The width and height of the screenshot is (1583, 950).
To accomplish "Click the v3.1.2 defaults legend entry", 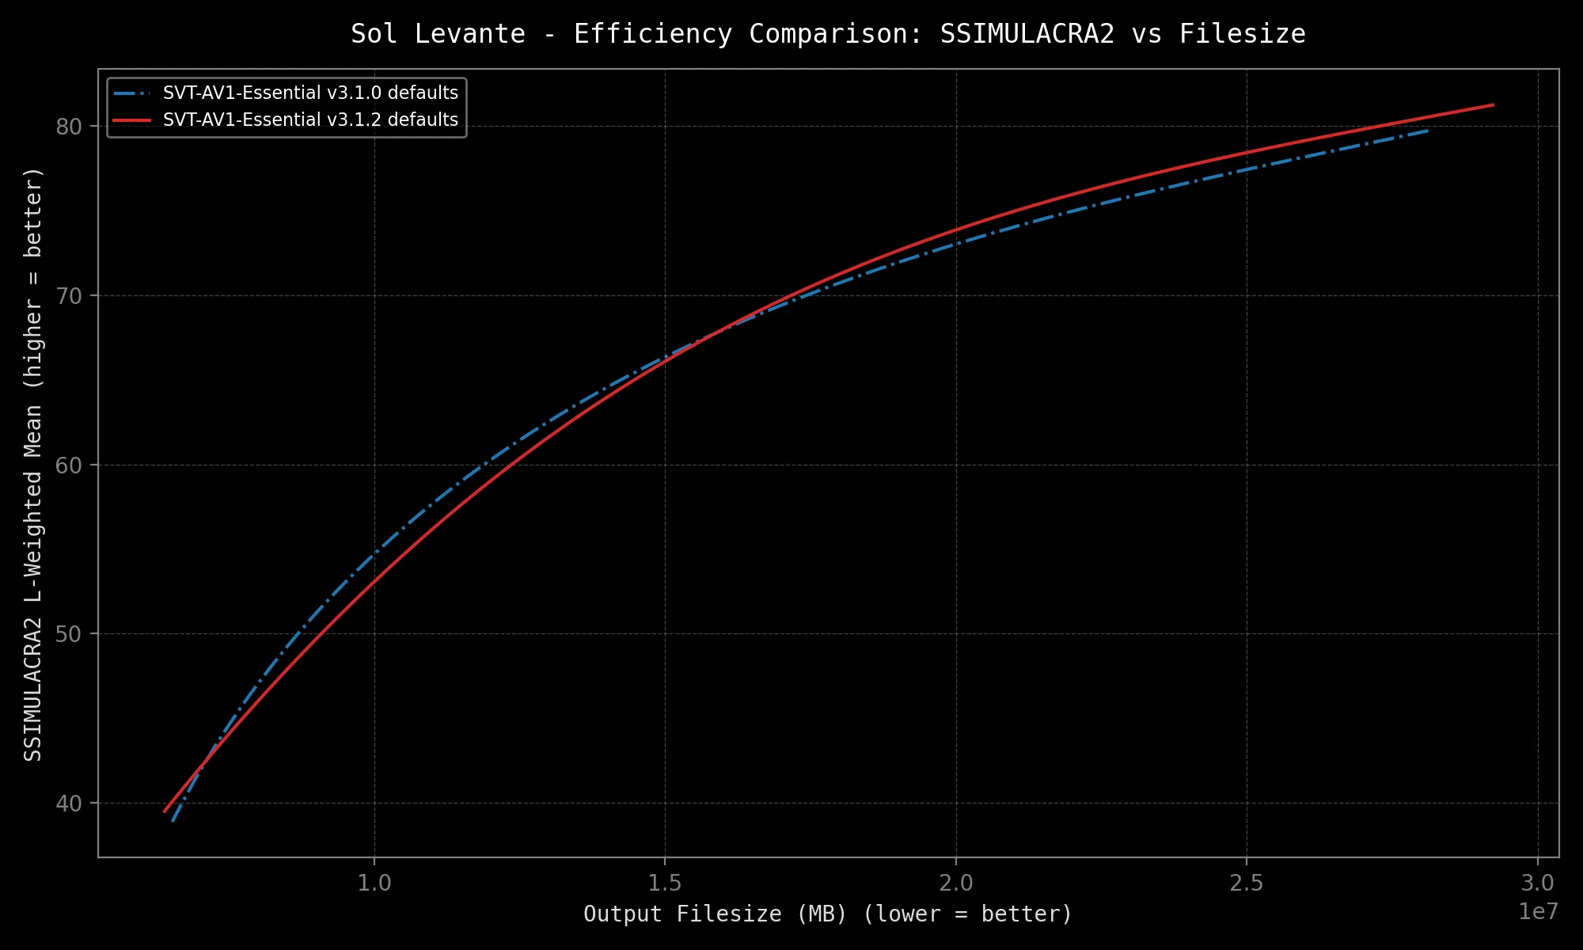I will click(x=310, y=120).
